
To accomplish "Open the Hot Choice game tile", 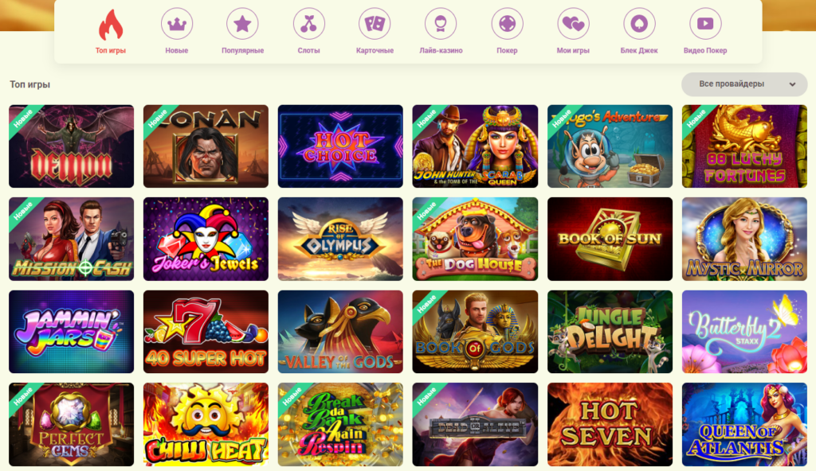I will click(340, 146).
